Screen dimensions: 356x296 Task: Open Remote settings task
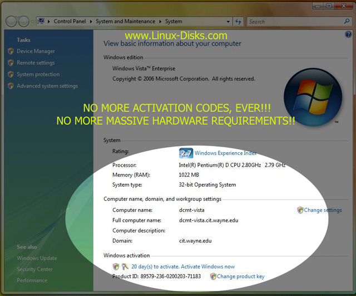click(36, 63)
